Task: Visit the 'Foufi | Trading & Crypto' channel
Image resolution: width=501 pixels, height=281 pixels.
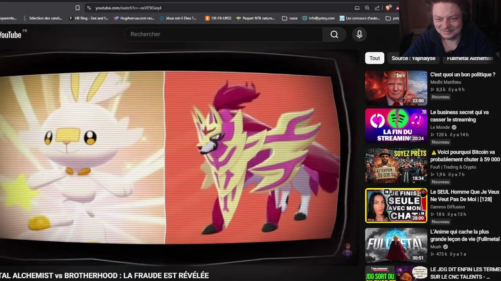Action: 453,167
